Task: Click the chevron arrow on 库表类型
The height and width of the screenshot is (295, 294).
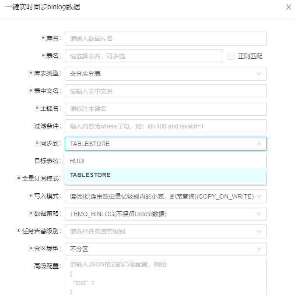Action: point(259,74)
